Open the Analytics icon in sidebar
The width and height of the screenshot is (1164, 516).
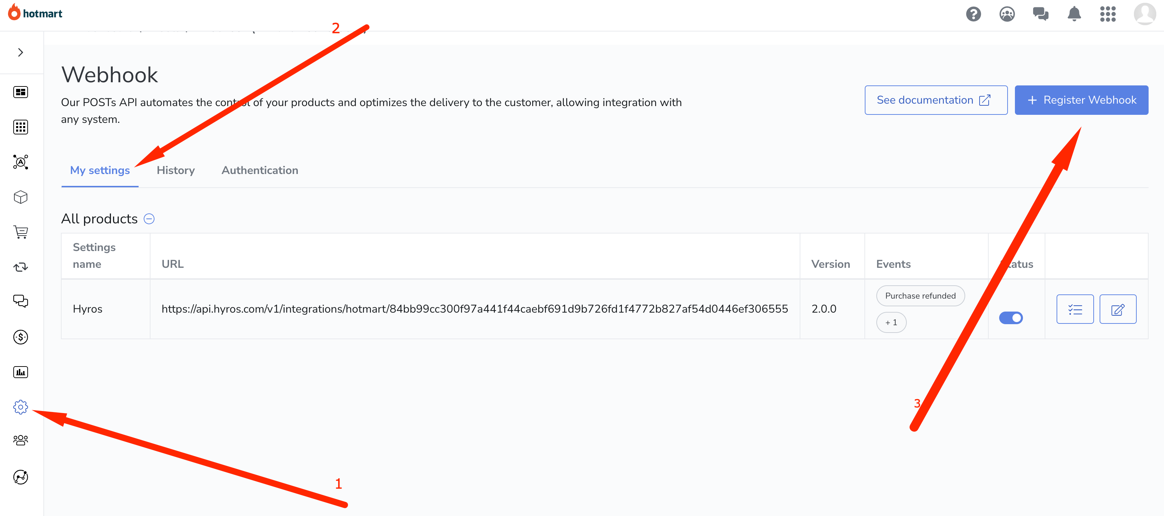click(20, 372)
